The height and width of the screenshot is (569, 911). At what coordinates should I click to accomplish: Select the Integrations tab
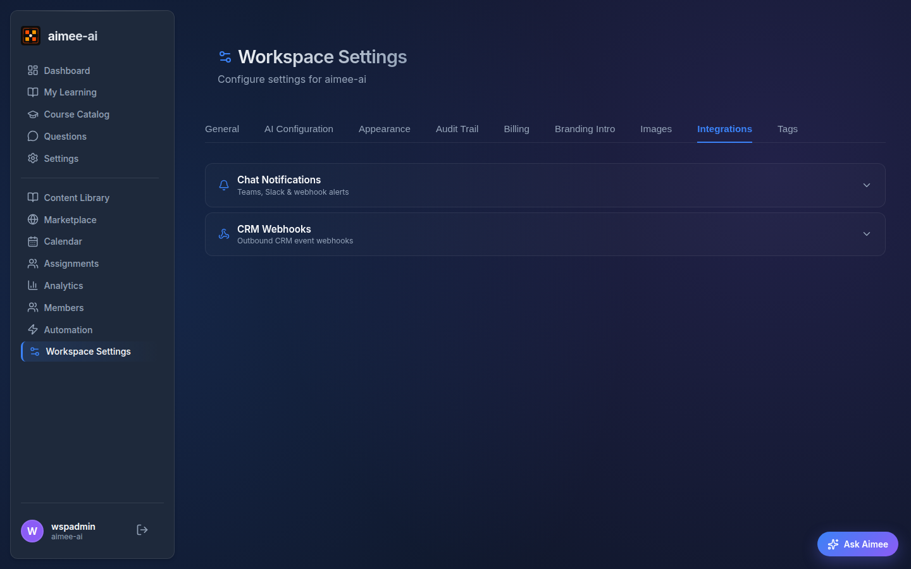[724, 129]
